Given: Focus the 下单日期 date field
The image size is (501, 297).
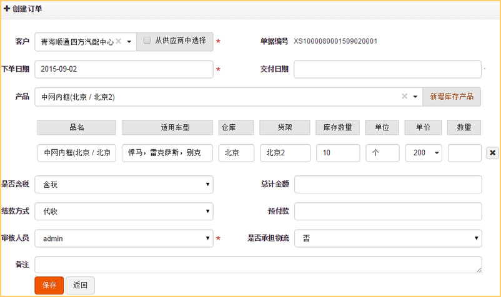Looking at the screenshot, I should pyautogui.click(x=124, y=69).
